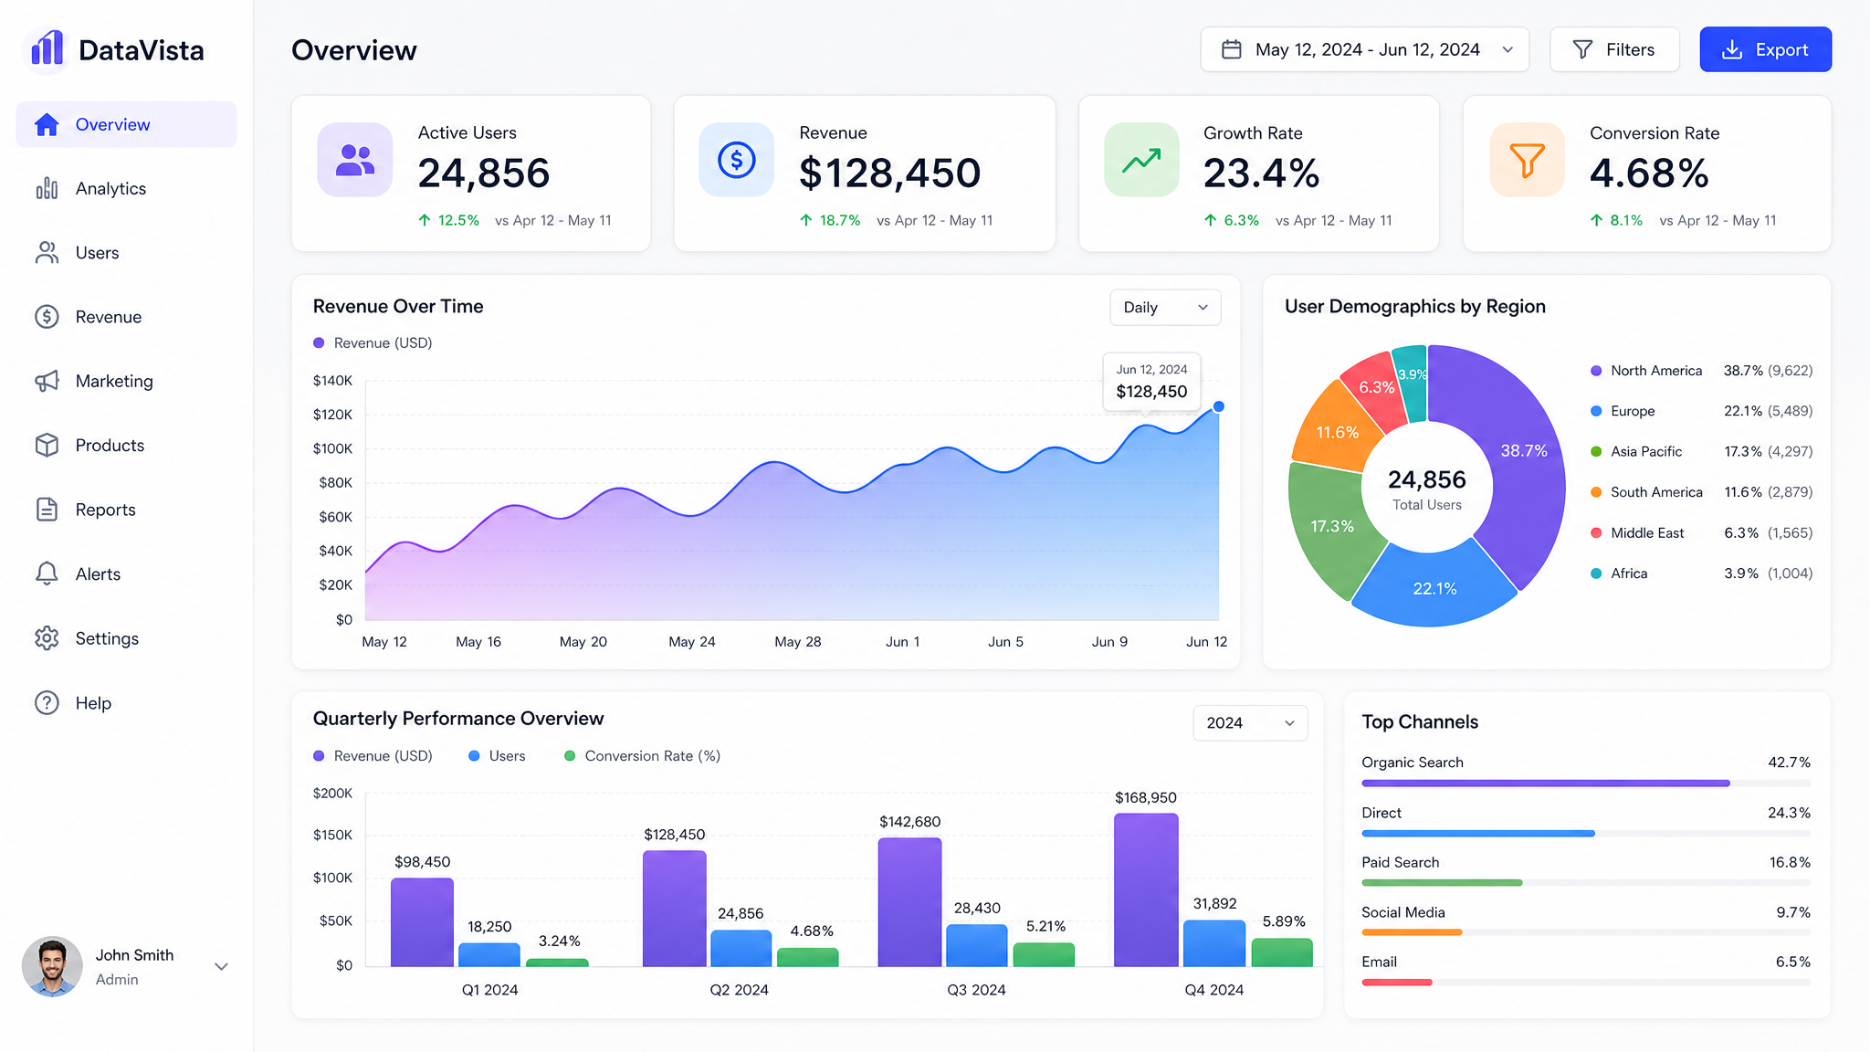This screenshot has width=1870, height=1052.
Task: Click the Direct channel progress bar
Action: tap(1586, 833)
